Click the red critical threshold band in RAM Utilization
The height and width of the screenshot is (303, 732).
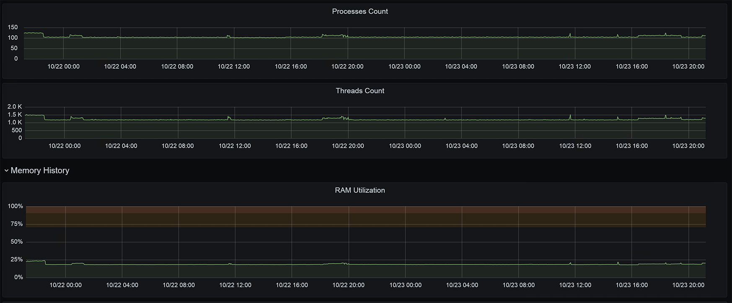[x=365, y=209]
